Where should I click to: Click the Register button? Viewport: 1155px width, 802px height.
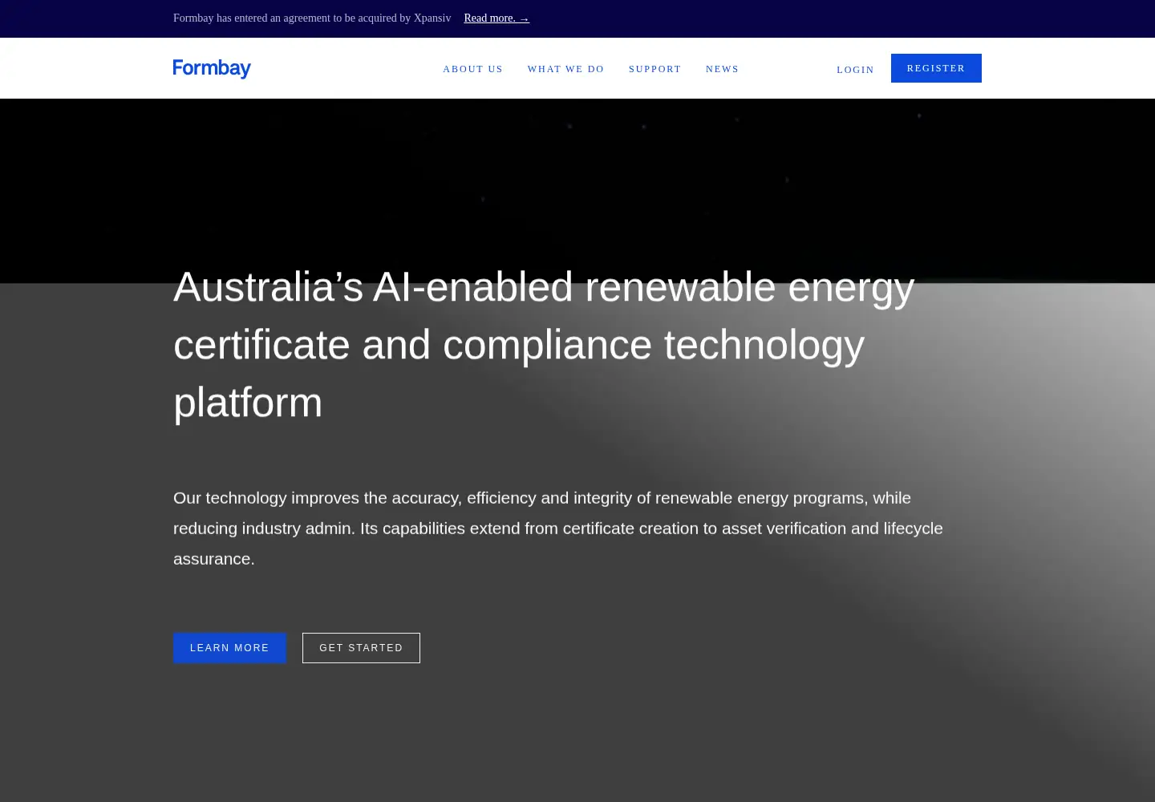point(936,68)
